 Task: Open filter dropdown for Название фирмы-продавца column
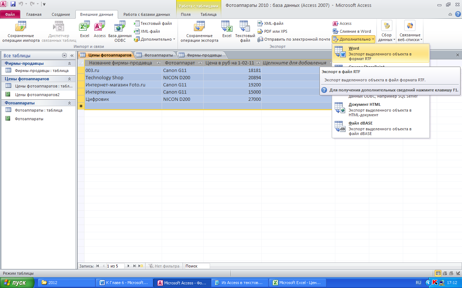[158, 63]
